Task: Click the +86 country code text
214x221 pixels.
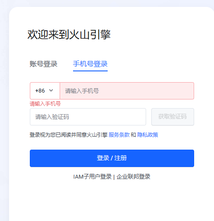Action: [x=40, y=91]
